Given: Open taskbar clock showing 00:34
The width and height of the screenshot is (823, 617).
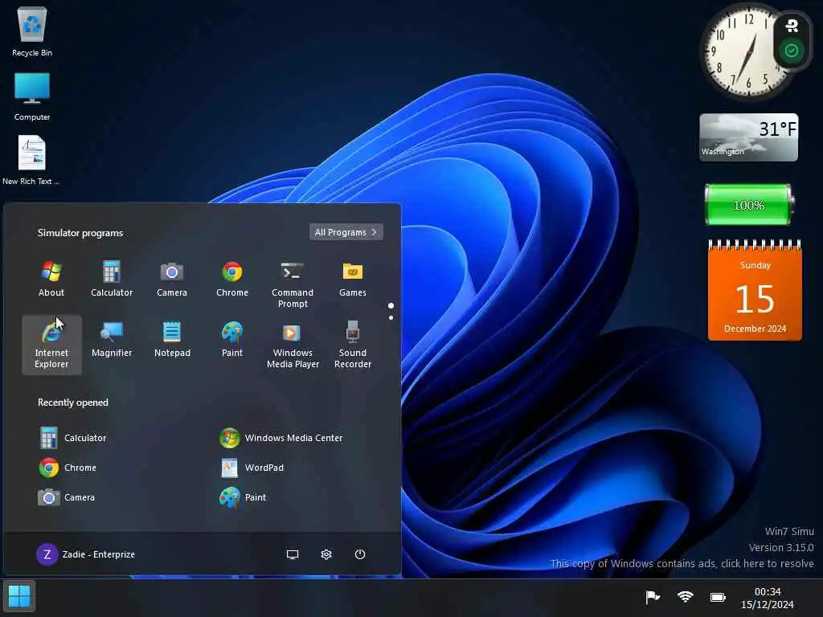Looking at the screenshot, I should [x=768, y=598].
